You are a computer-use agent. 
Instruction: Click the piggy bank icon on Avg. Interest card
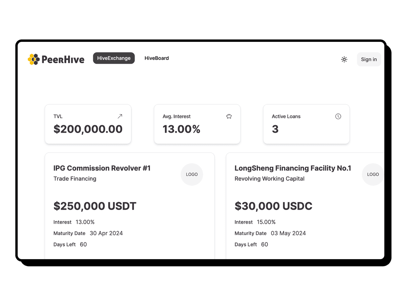pyautogui.click(x=229, y=116)
